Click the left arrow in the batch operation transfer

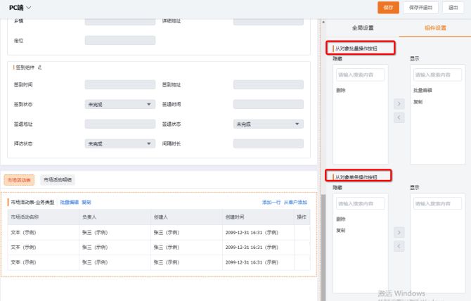[x=399, y=117]
